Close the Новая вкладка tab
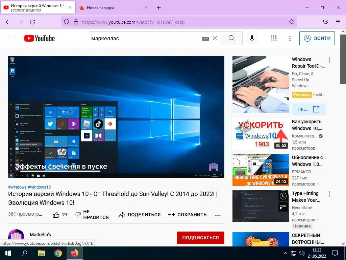346x260 pixels. (146, 8)
